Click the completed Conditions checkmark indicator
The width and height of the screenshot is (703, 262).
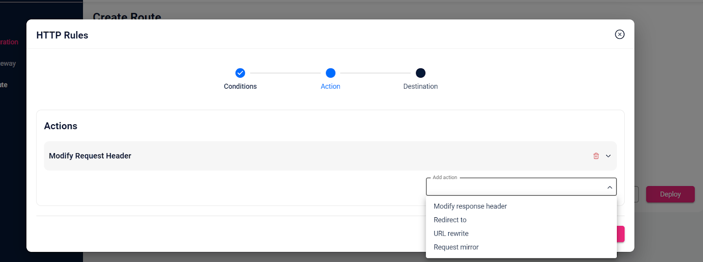click(x=240, y=73)
